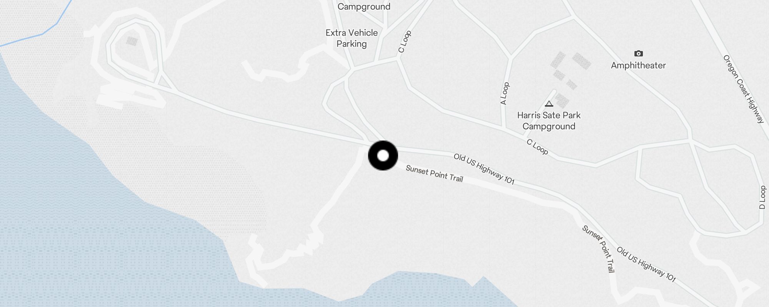This screenshot has height=307, width=769.
Task: Select the A Loop road label
Action: click(504, 93)
